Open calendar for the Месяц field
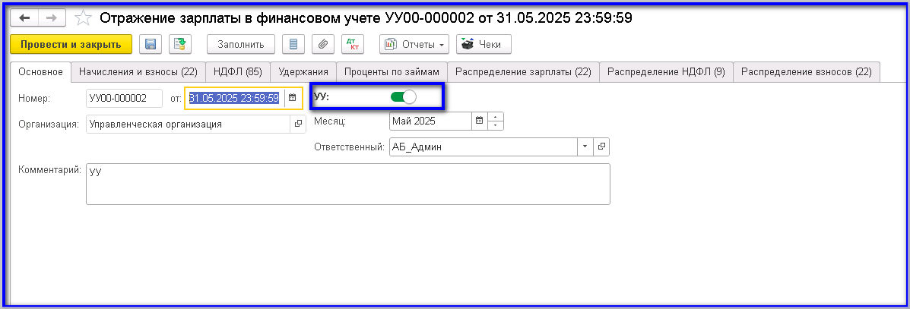This screenshot has height=309, width=910. click(479, 121)
